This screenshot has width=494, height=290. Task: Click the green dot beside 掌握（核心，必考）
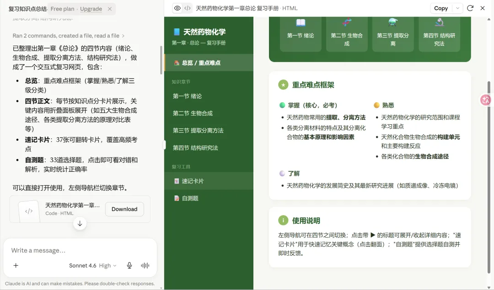(282, 105)
